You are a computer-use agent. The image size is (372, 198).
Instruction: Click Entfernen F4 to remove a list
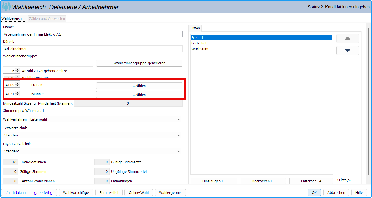311,181
